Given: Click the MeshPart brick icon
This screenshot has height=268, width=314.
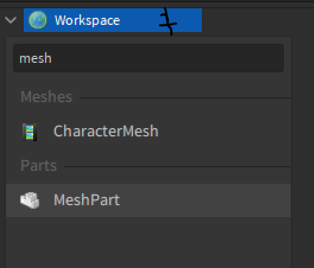Looking at the screenshot, I should click(30, 200).
